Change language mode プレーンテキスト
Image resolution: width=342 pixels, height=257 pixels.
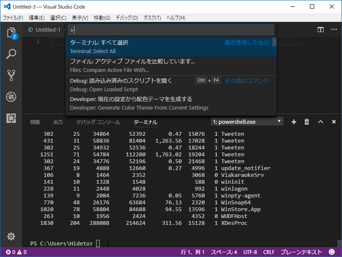(301, 252)
